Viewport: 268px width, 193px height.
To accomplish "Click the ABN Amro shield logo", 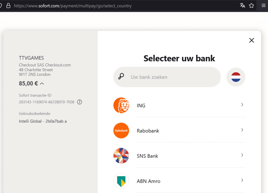I will 121,181.
